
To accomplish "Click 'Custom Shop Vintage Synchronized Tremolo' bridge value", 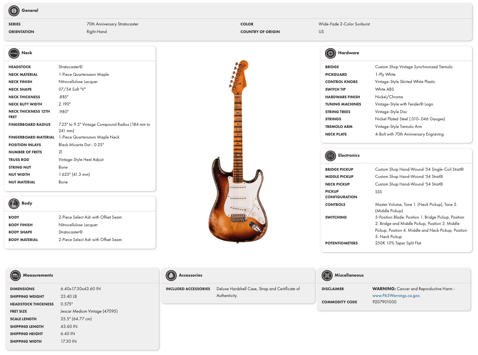I will coord(414,67).
